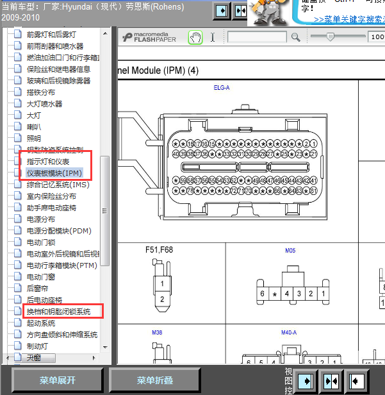The image size is (385, 395).
Task: Click M40-A connector label
Action: 289,333
